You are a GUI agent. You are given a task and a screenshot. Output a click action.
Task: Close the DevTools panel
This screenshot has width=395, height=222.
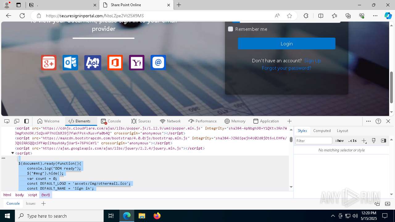pos(388,121)
